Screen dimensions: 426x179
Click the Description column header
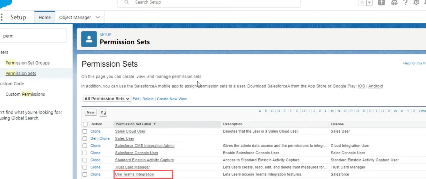pos(233,124)
